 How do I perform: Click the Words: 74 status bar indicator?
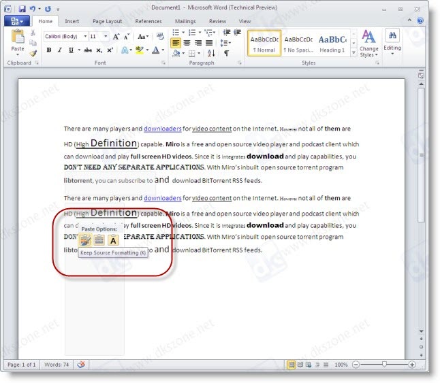click(x=57, y=365)
